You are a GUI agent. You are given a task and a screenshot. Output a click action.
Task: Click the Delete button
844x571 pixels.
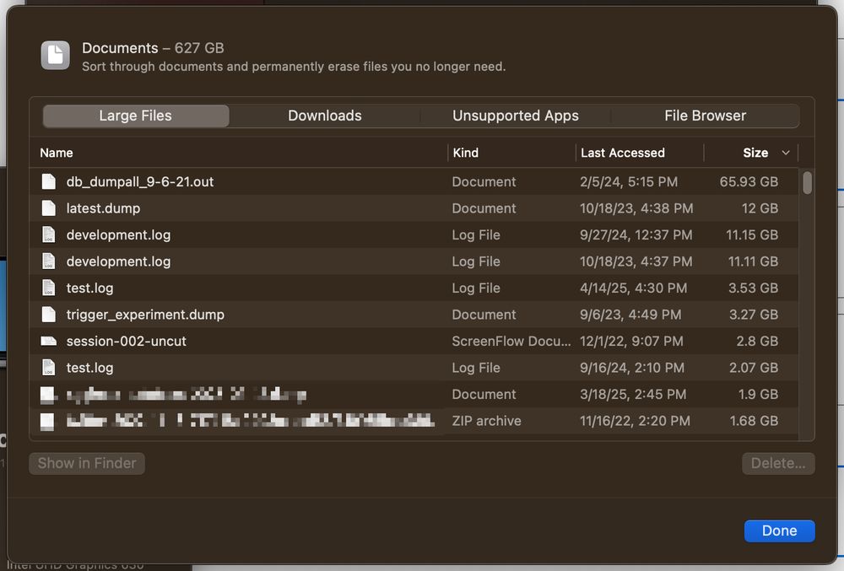pyautogui.click(x=777, y=463)
